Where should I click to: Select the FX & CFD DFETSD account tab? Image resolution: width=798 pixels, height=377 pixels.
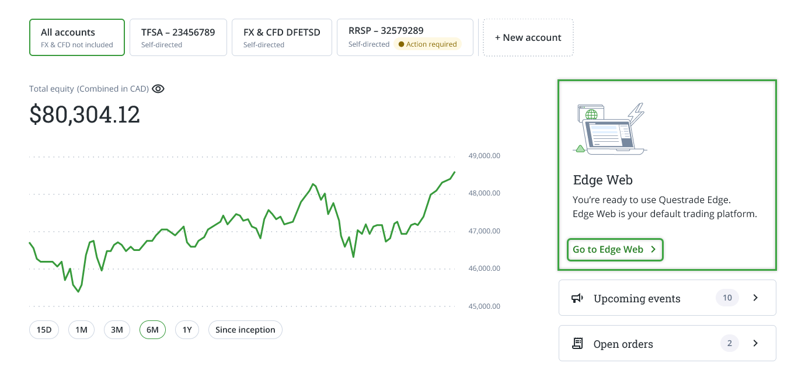click(282, 37)
